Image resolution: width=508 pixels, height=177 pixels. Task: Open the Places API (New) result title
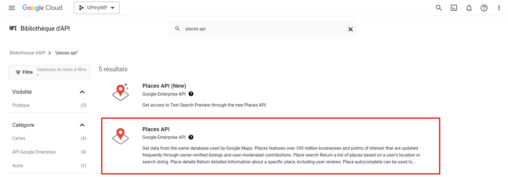pos(164,86)
